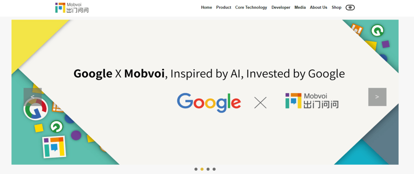Click the Mobvoi logo in header
414x174 pixels.
72,7
